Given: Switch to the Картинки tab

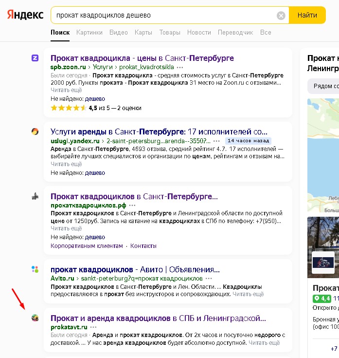Looking at the screenshot, I should (x=89, y=33).
